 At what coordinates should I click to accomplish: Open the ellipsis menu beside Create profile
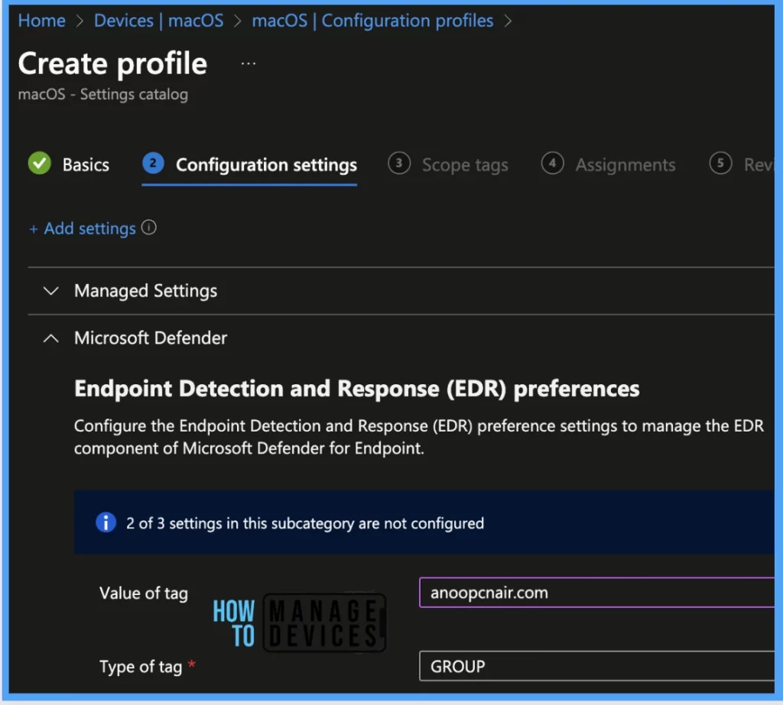[249, 63]
